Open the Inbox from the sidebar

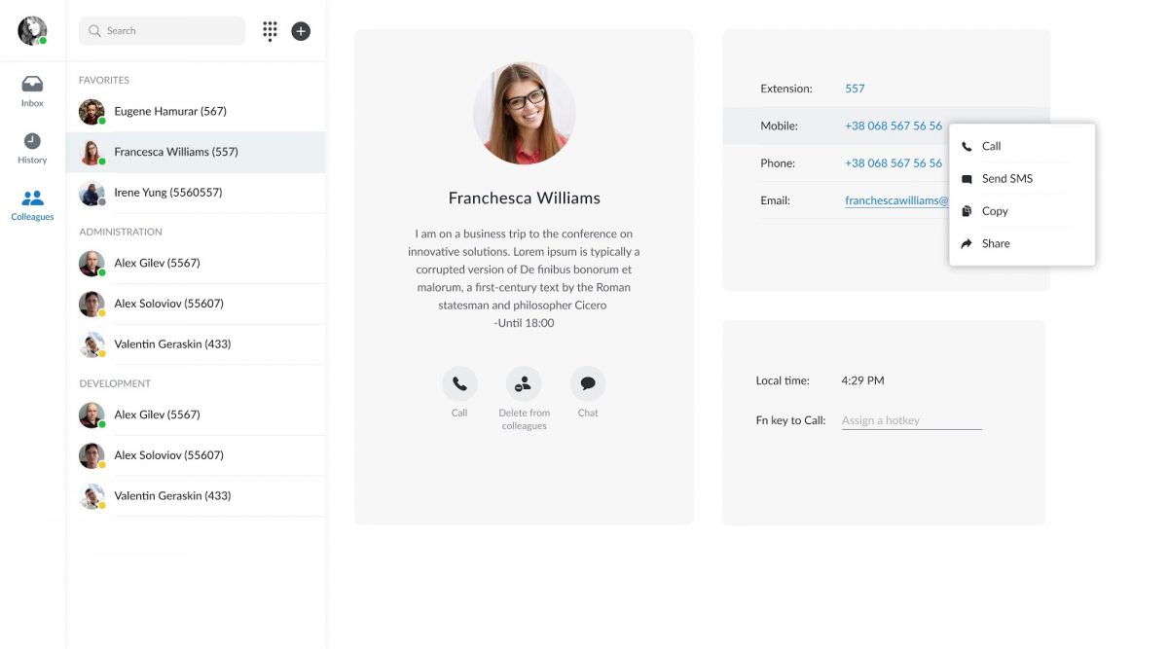(32, 90)
